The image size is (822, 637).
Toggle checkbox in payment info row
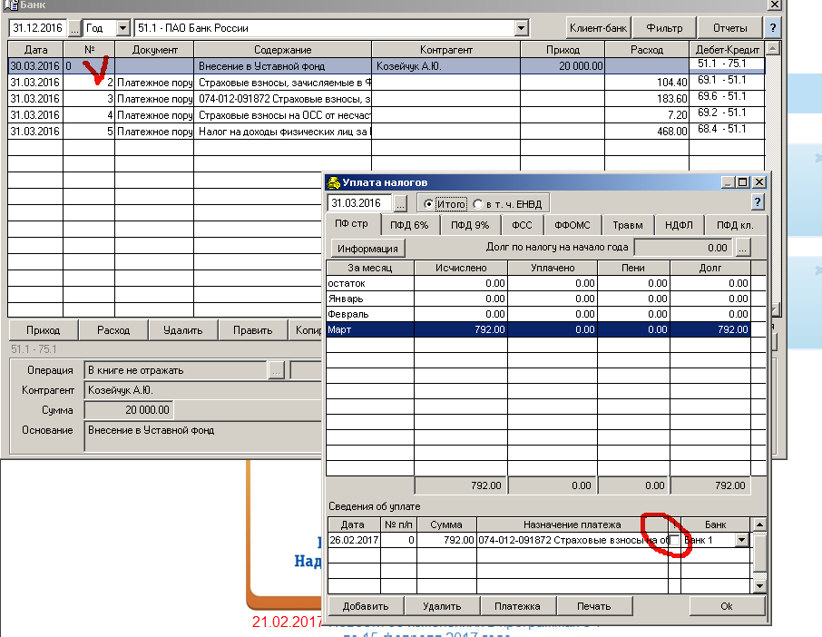point(674,541)
